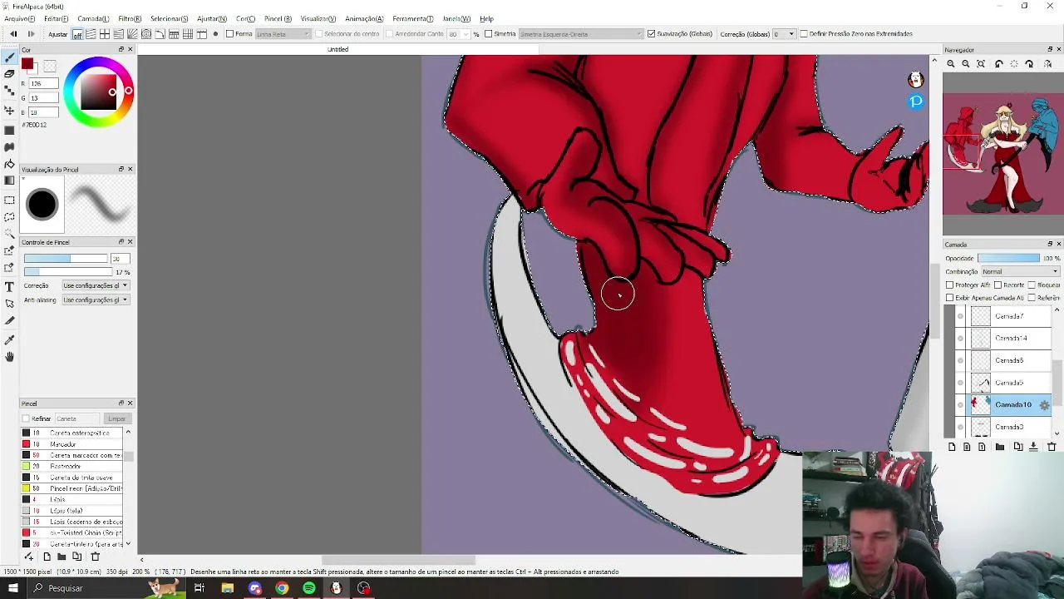The image size is (1064, 599).
Task: Click the Limpar button in the Pincel panel
Action: pos(116,418)
